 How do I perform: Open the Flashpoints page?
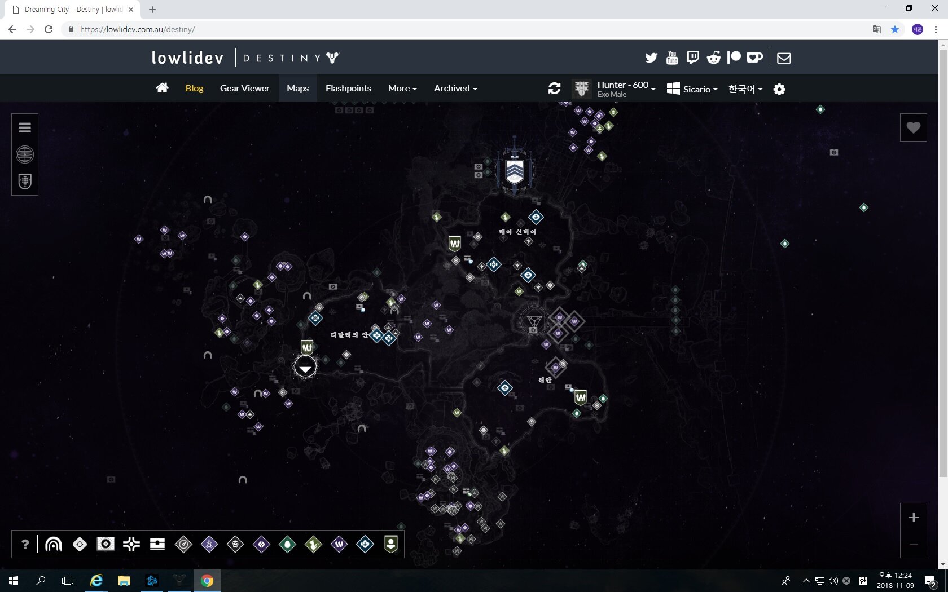pyautogui.click(x=348, y=89)
